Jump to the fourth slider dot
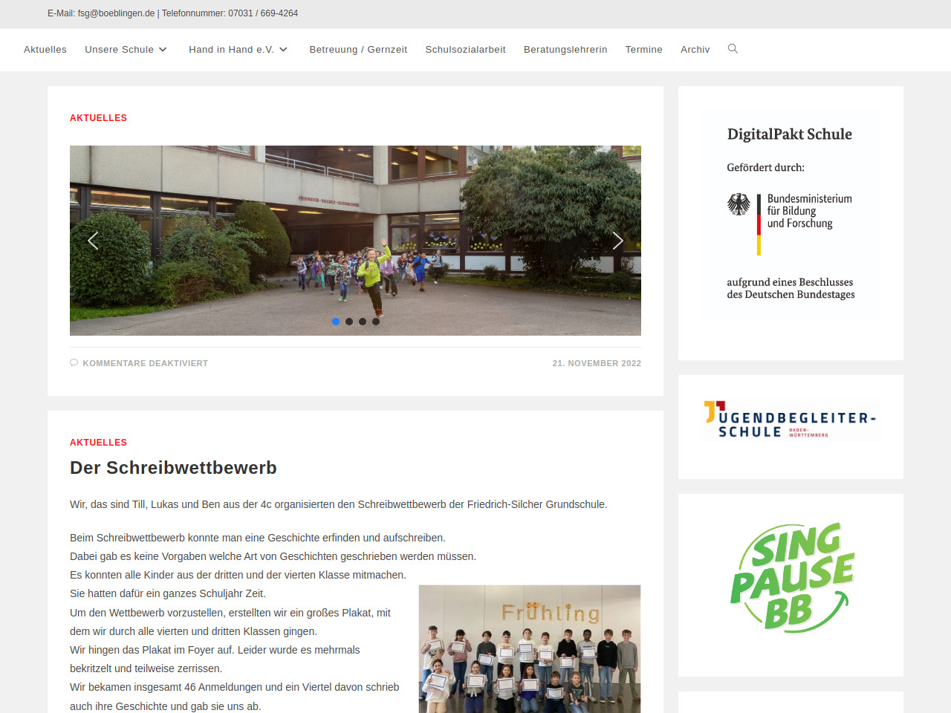Image resolution: width=951 pixels, height=713 pixels. click(x=376, y=322)
